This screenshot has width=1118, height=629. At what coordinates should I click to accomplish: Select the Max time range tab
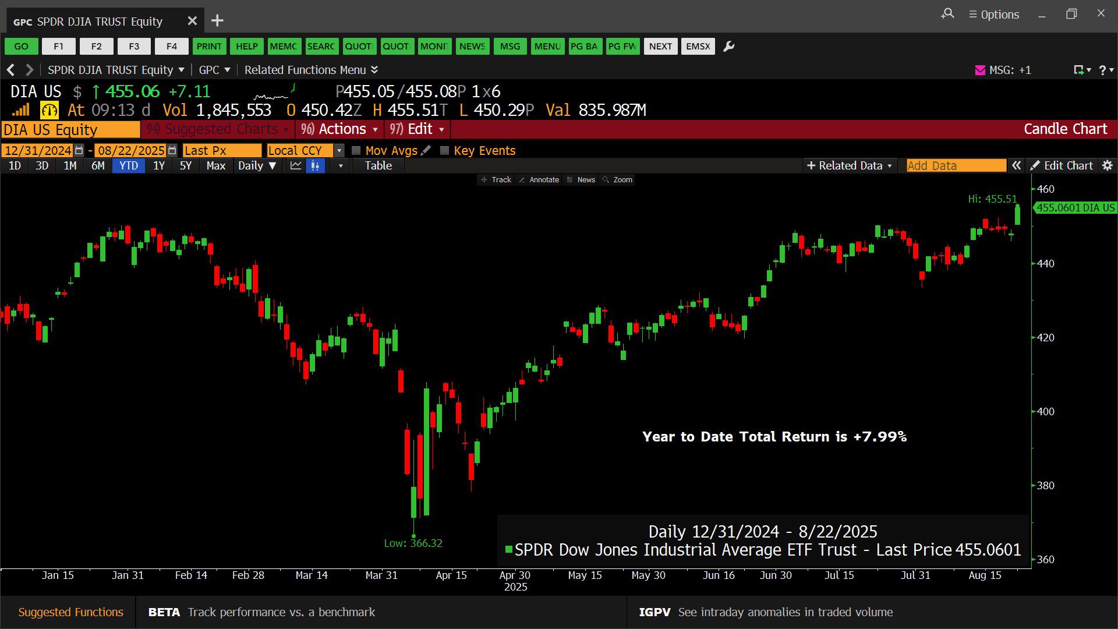coord(216,166)
